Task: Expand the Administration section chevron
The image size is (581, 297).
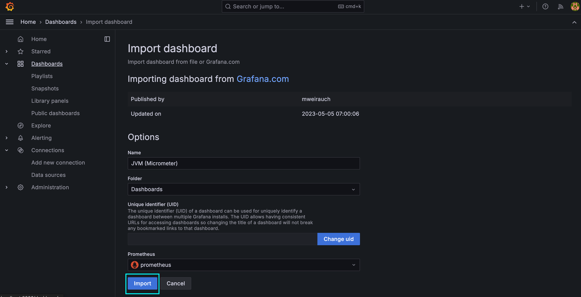Action: tap(7, 187)
